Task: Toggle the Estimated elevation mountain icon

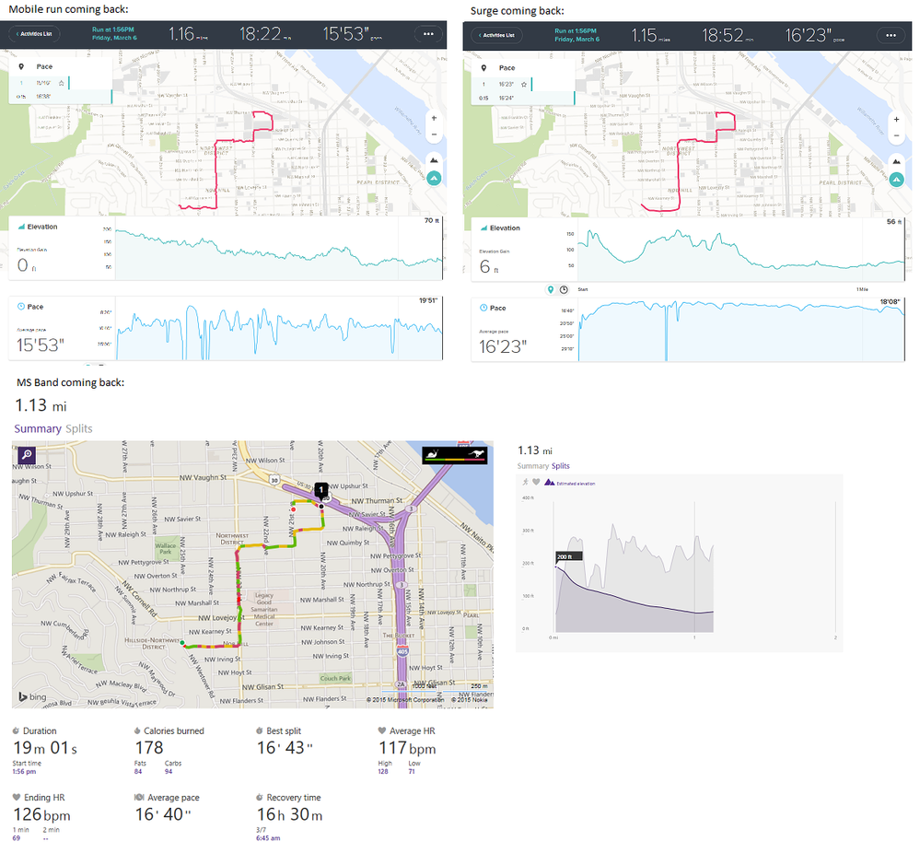Action: (549, 482)
